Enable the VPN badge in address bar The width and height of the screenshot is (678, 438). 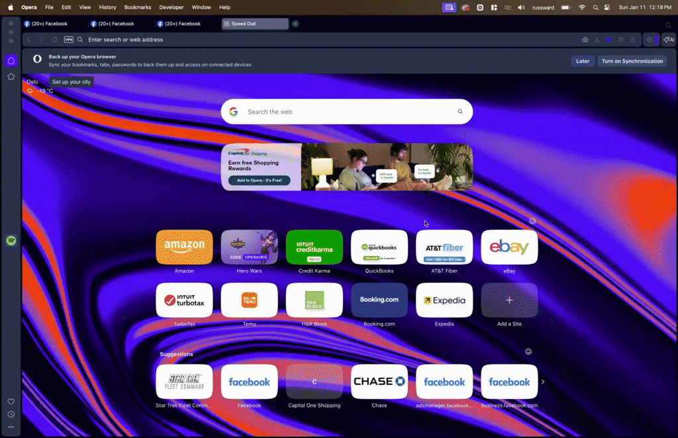(x=69, y=40)
